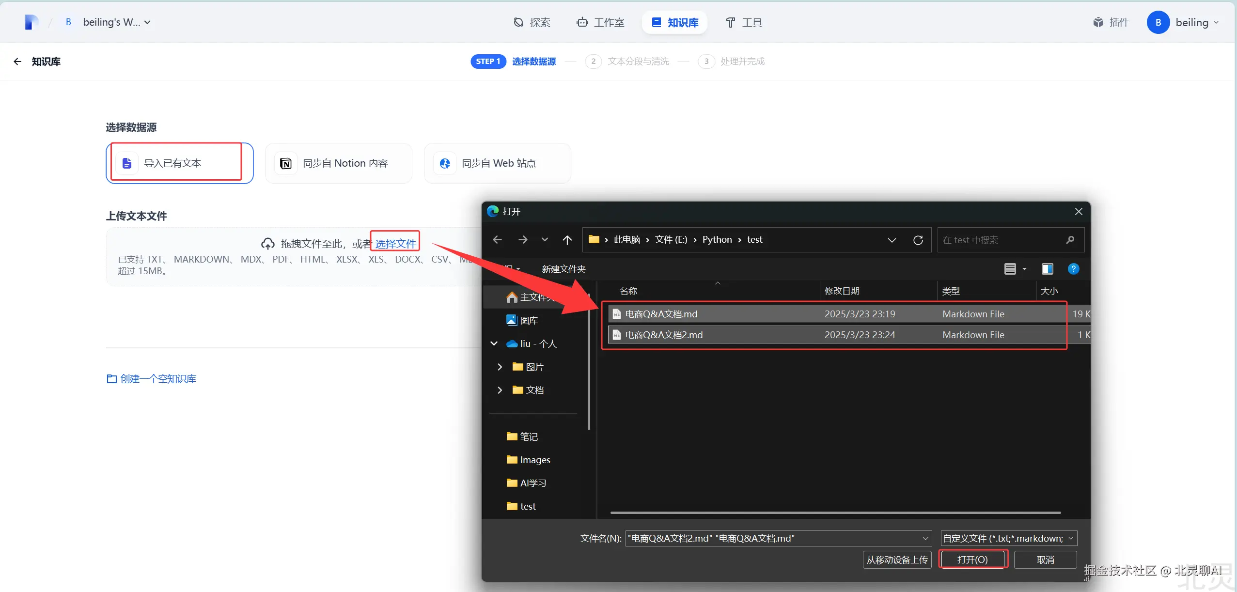The width and height of the screenshot is (1237, 592).
Task: Click the horizontal scrollbar in file list
Action: (835, 513)
